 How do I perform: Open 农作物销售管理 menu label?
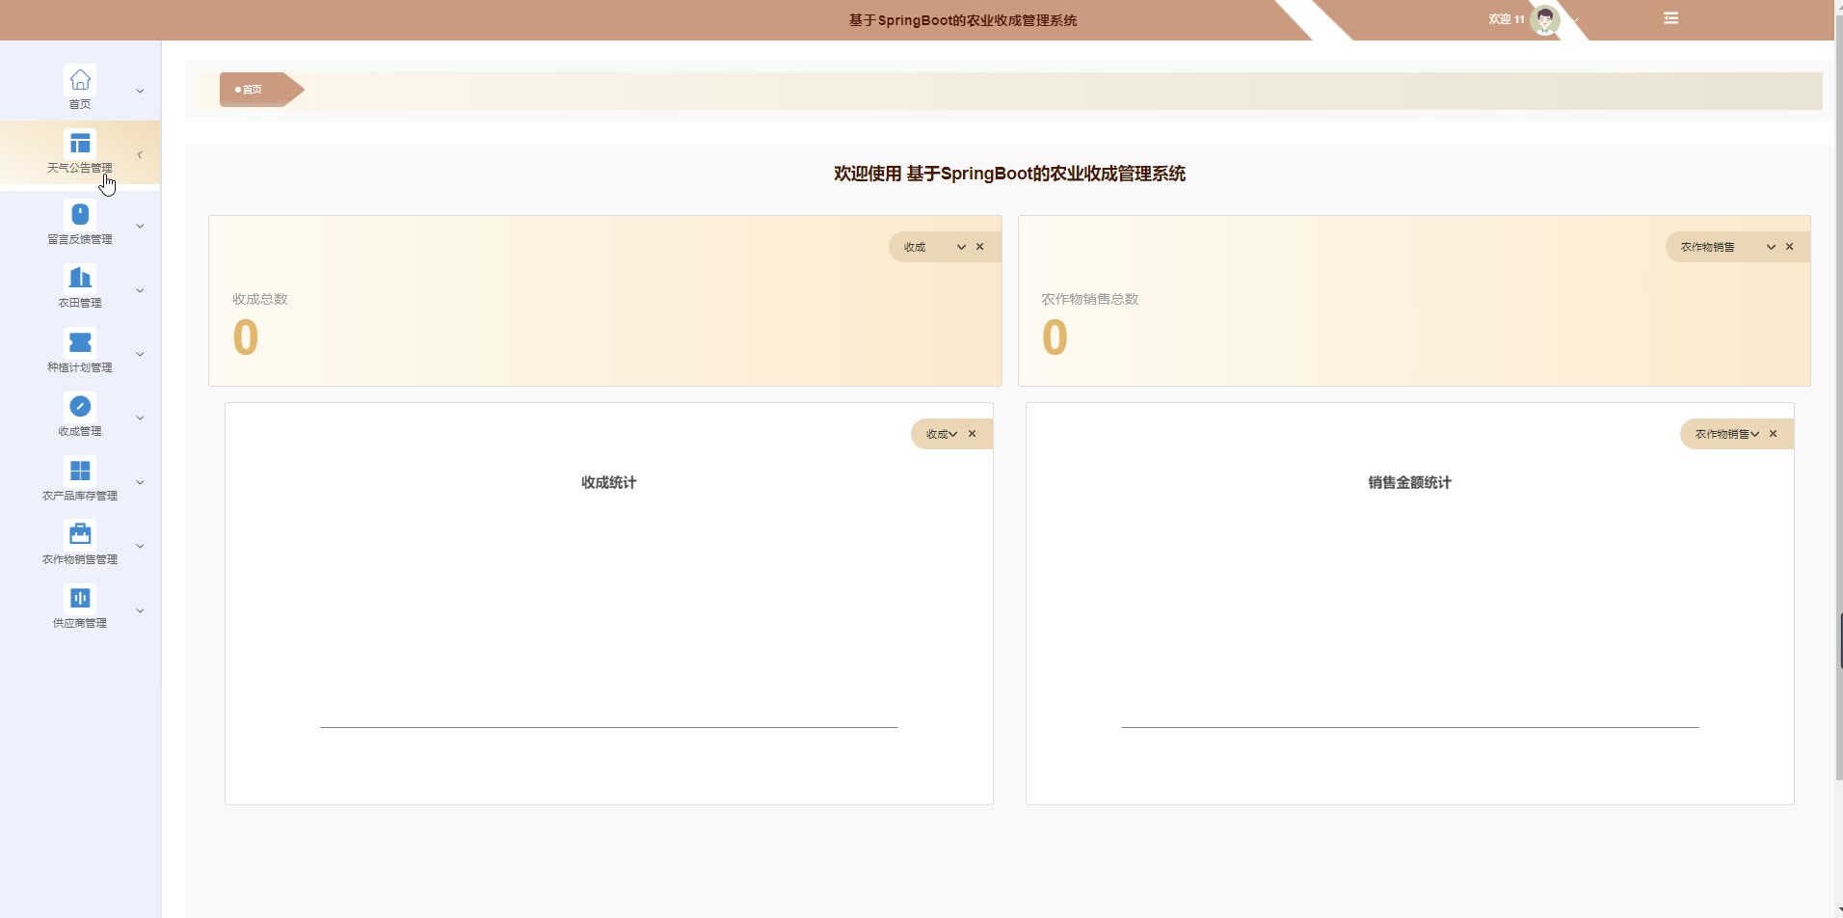(80, 559)
